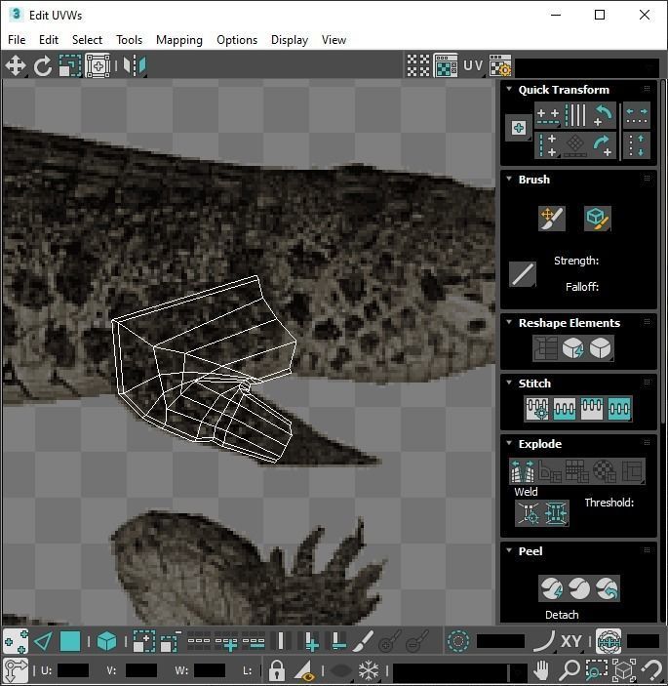668x686 pixels.
Task: Click the Linear Align vertical bars icon
Action: (575, 116)
